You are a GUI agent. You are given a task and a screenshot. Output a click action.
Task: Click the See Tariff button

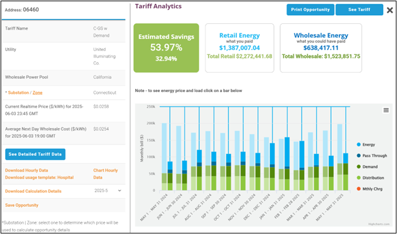point(359,9)
